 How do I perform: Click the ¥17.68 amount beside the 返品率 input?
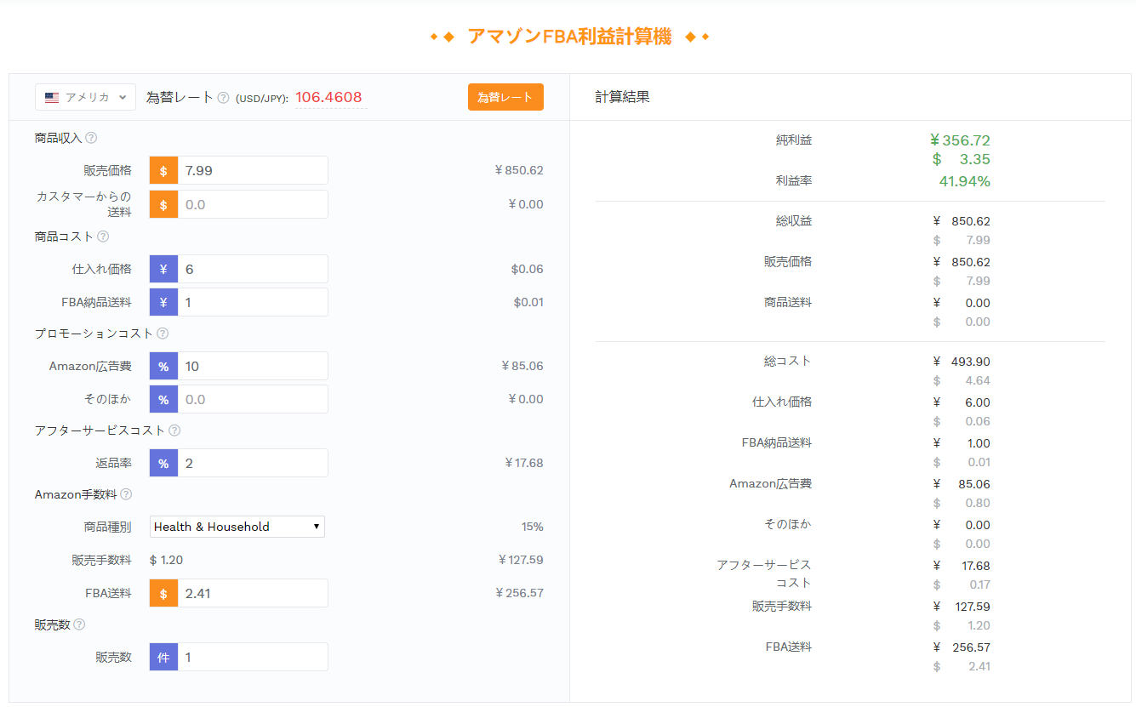[x=524, y=463]
